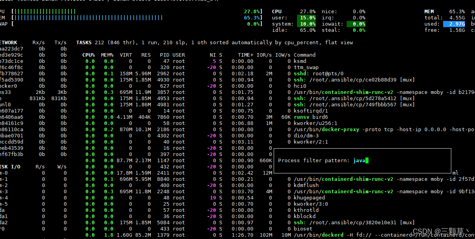Click the MEM% column header
The width and height of the screenshot is (475, 239).
click(x=107, y=55)
